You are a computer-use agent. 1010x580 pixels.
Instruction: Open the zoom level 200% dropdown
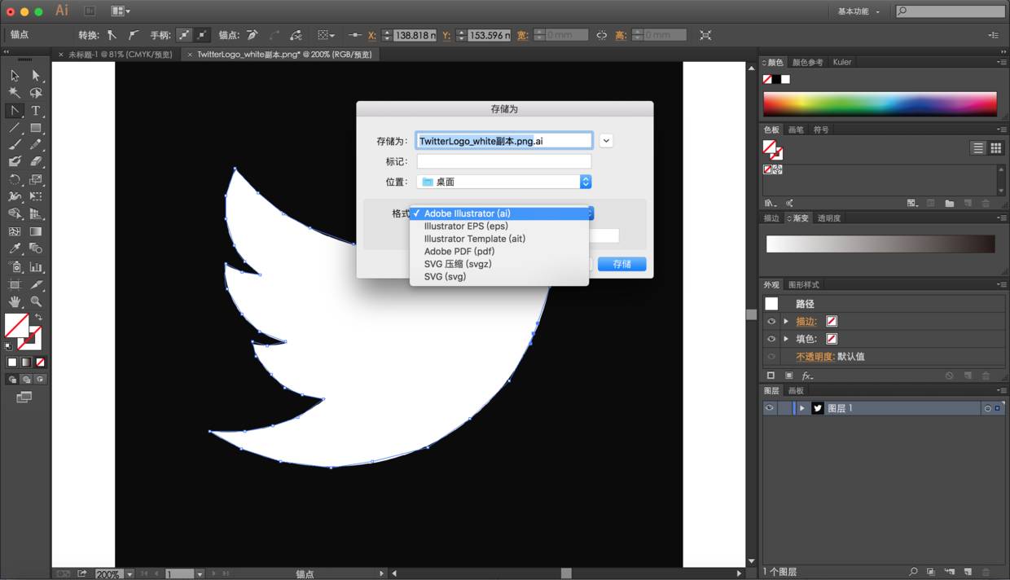tap(130, 574)
